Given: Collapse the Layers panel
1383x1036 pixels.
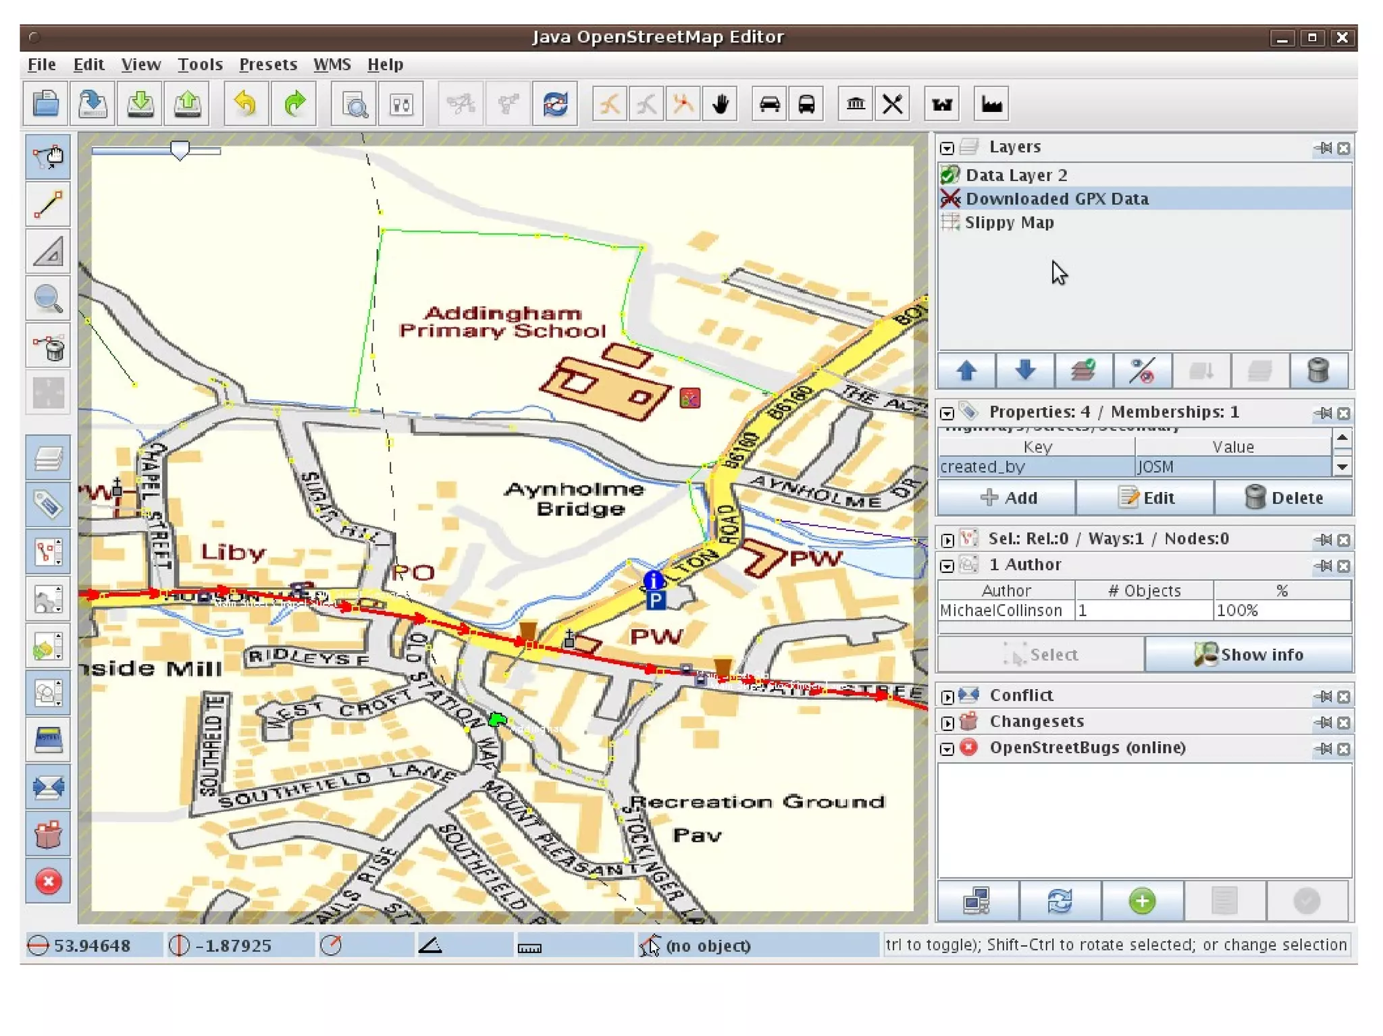Looking at the screenshot, I should 947,148.
